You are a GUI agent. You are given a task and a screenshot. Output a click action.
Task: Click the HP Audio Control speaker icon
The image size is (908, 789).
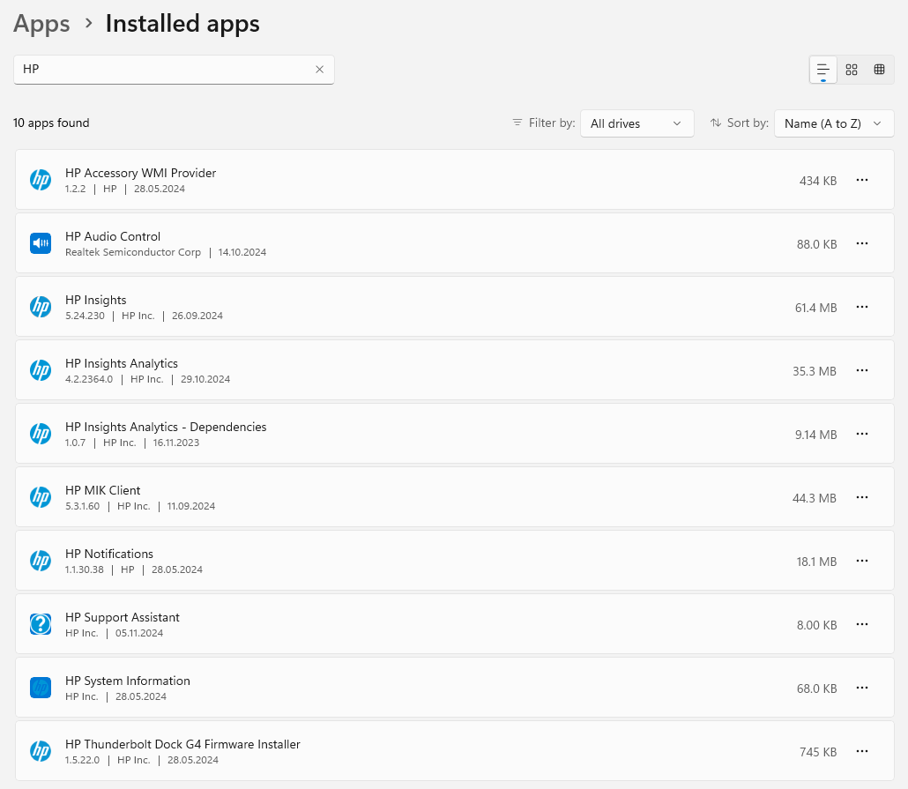41,243
